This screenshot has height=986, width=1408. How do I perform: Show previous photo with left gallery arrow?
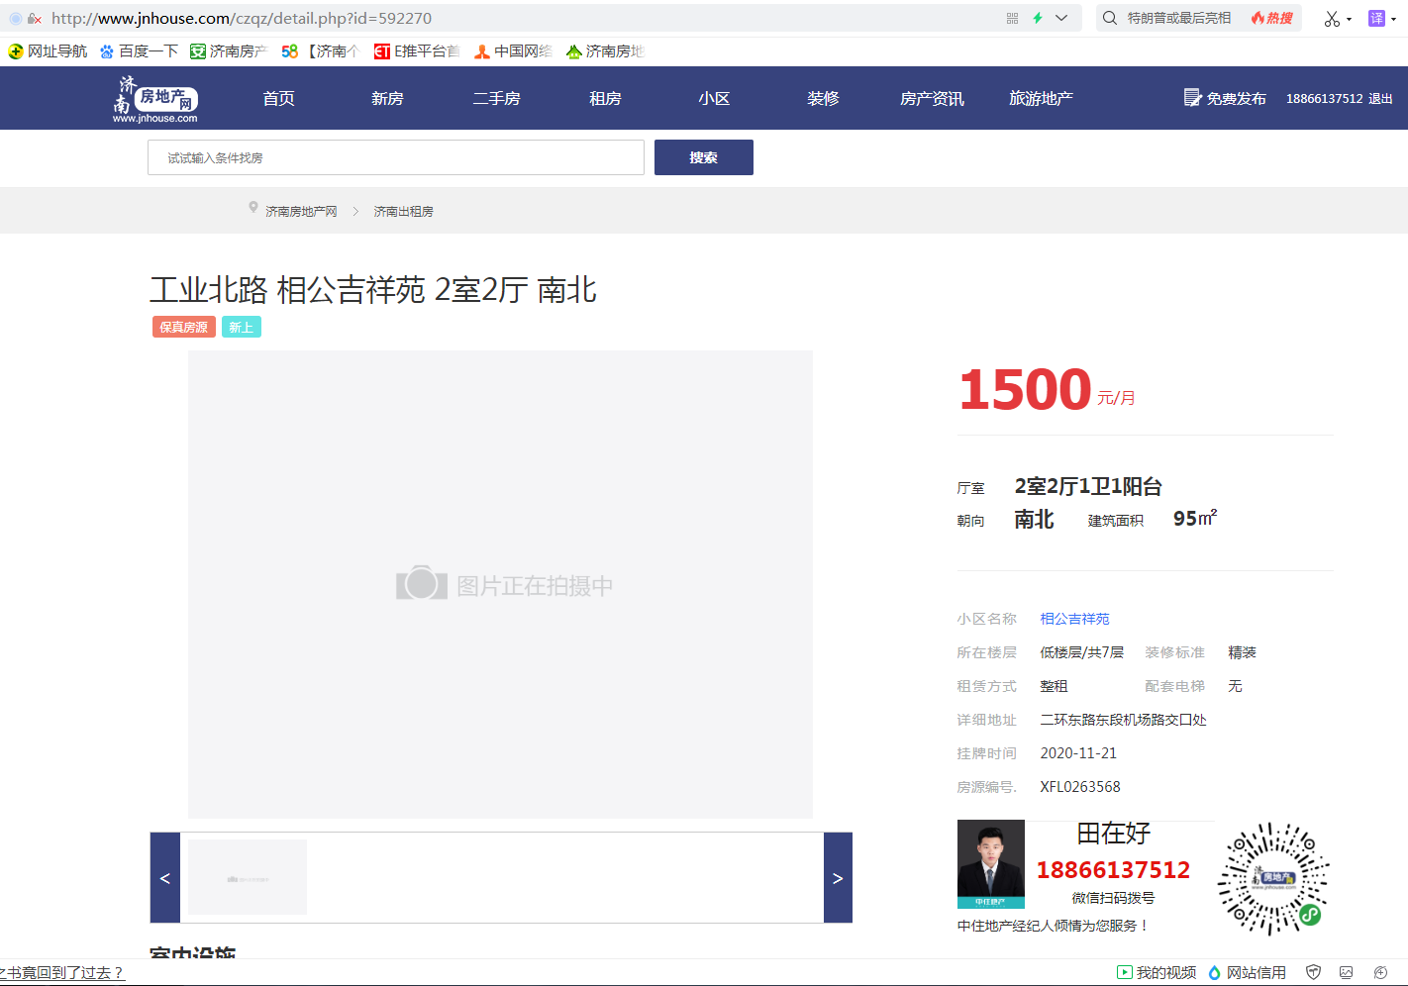coord(165,878)
